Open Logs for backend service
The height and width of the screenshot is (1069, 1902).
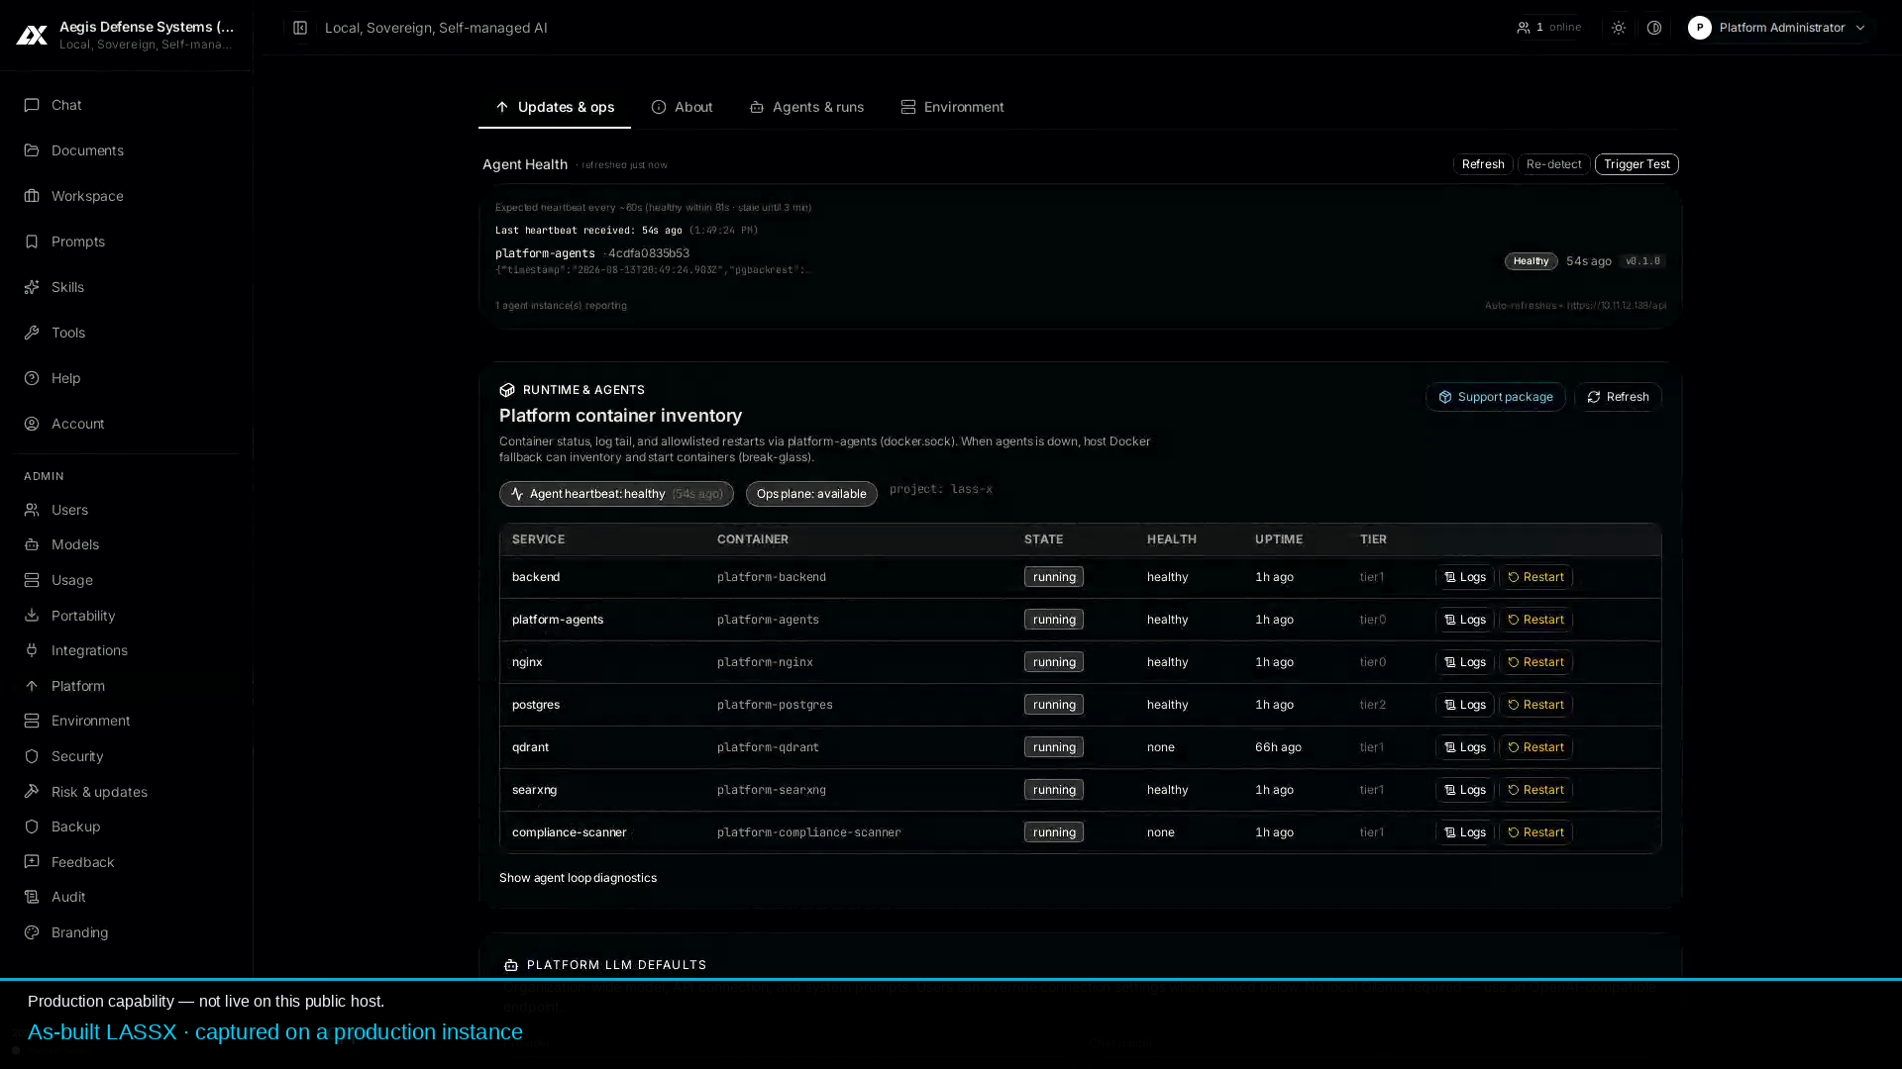(x=1464, y=577)
